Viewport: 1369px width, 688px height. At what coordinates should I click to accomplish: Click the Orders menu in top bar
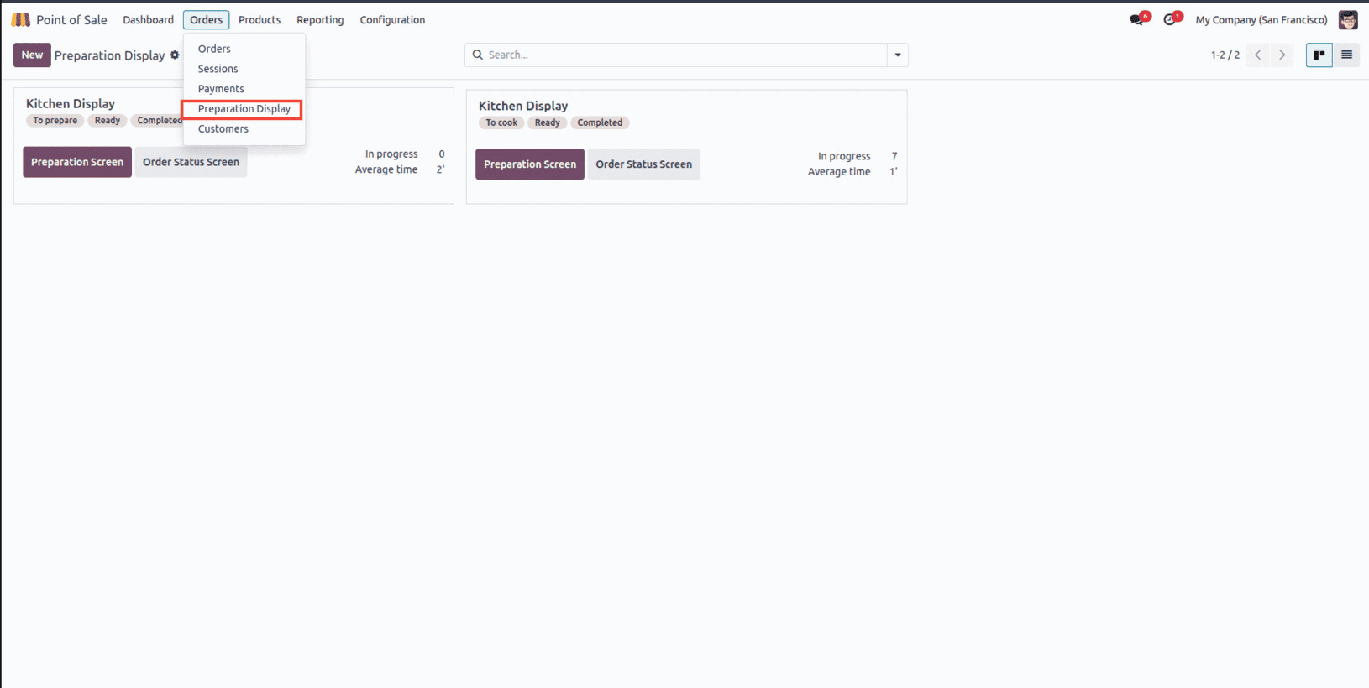click(206, 20)
